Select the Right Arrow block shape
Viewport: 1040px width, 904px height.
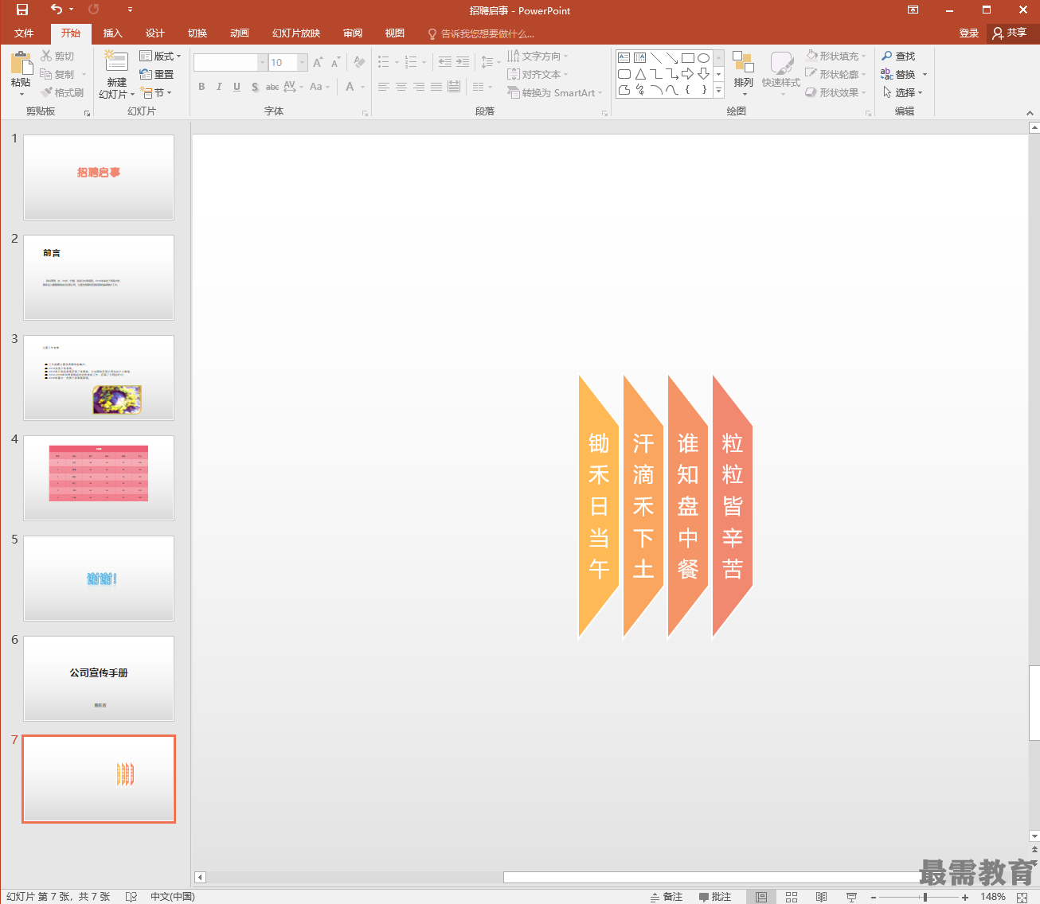coord(687,74)
